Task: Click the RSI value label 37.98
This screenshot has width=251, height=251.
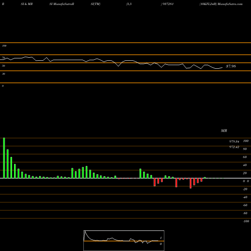Action: pyautogui.click(x=231, y=66)
